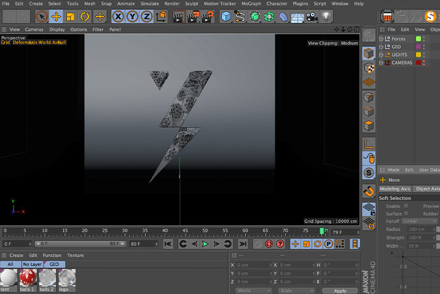
Task: Select Make Editable icon in left palette
Action: click(x=369, y=36)
